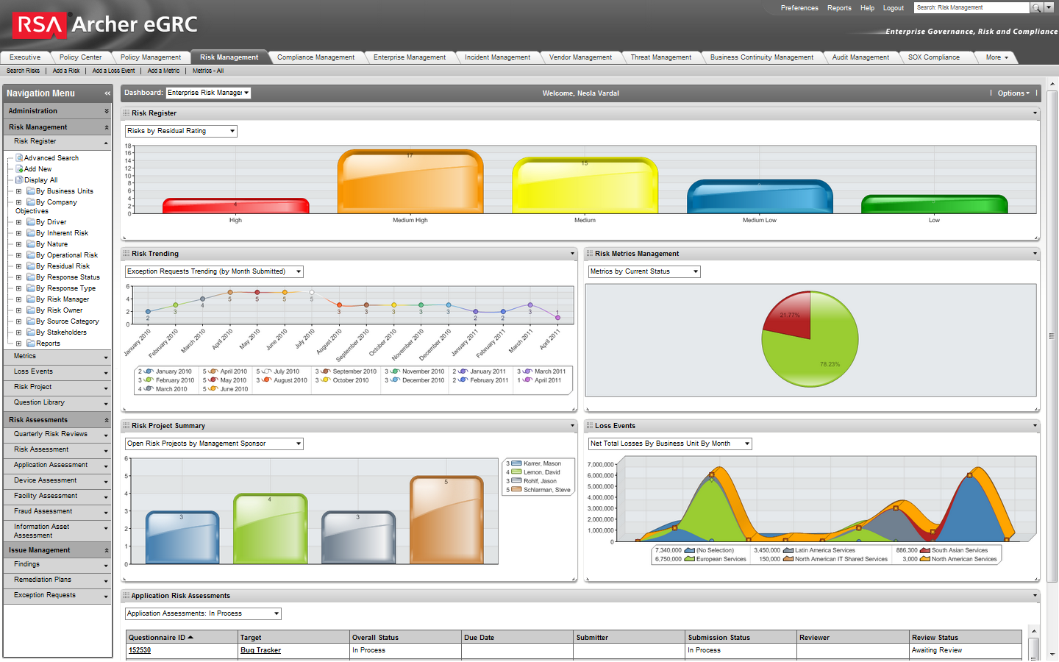Open Open Risk Projects by Management Sponsor dropdown
This screenshot has height=662, width=1059.
click(x=214, y=444)
